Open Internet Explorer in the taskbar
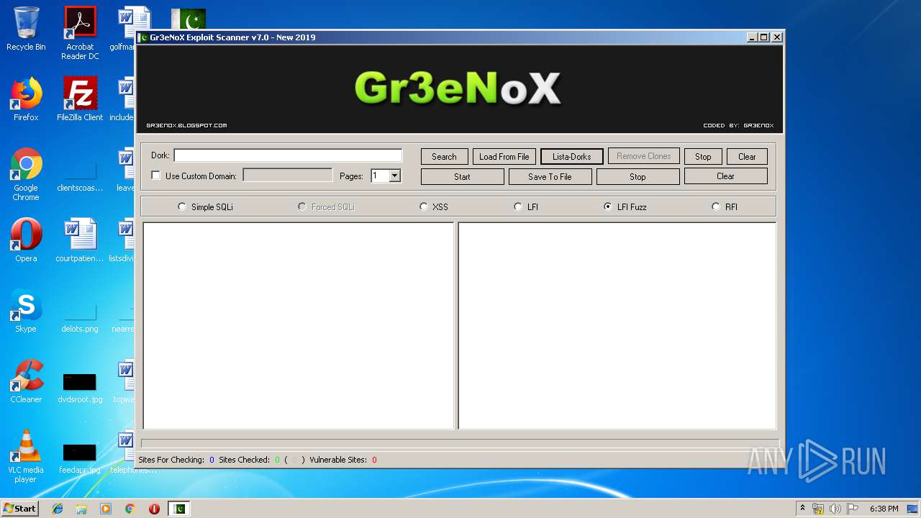The height and width of the screenshot is (518, 921). tap(58, 509)
